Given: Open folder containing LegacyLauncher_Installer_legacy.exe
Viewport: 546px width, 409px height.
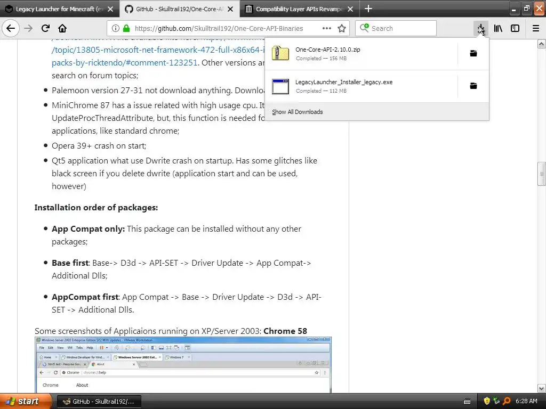Looking at the screenshot, I should [473, 86].
